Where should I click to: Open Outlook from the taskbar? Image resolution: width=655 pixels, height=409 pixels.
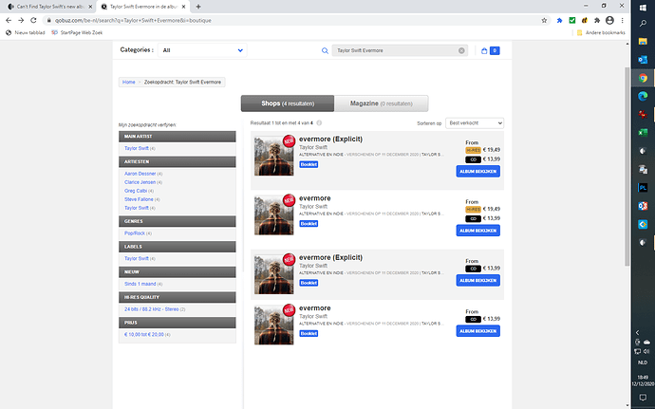pos(643,60)
